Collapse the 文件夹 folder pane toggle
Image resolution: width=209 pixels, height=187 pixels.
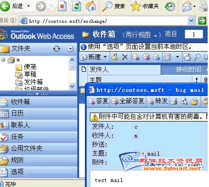pos(71,48)
